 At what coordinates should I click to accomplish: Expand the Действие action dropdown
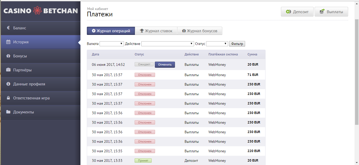[x=168, y=44]
